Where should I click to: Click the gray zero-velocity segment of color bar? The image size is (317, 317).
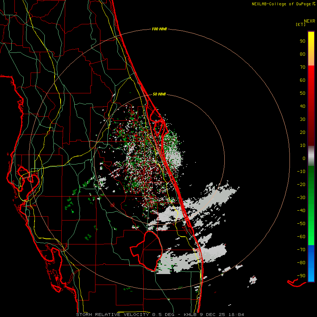pos(311,156)
